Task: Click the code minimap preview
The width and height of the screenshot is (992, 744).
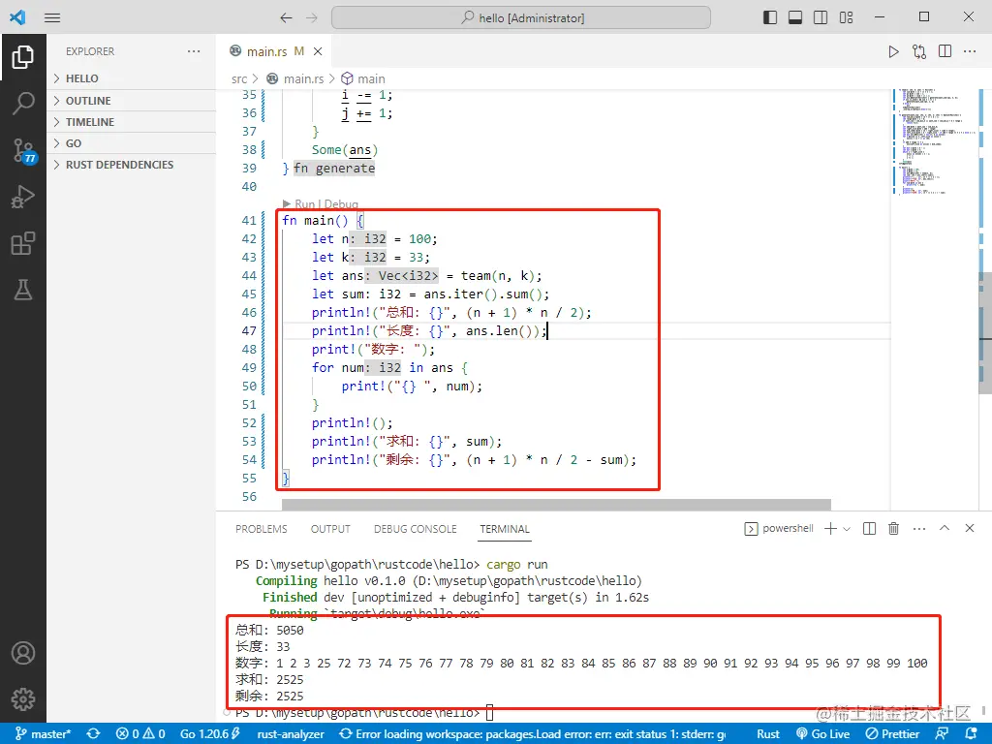Action: 934,142
